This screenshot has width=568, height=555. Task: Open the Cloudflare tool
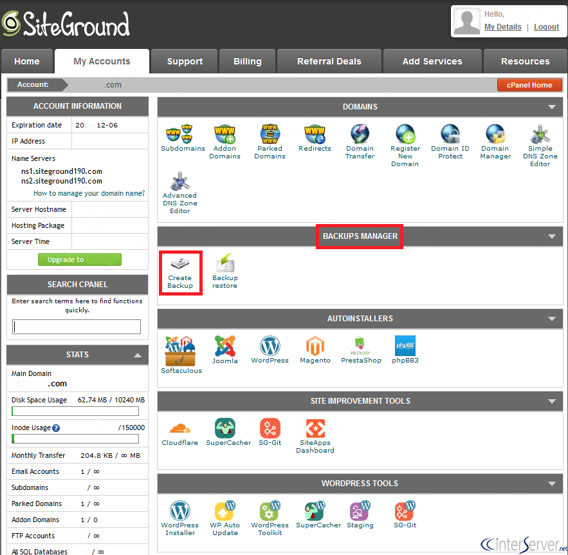179,430
